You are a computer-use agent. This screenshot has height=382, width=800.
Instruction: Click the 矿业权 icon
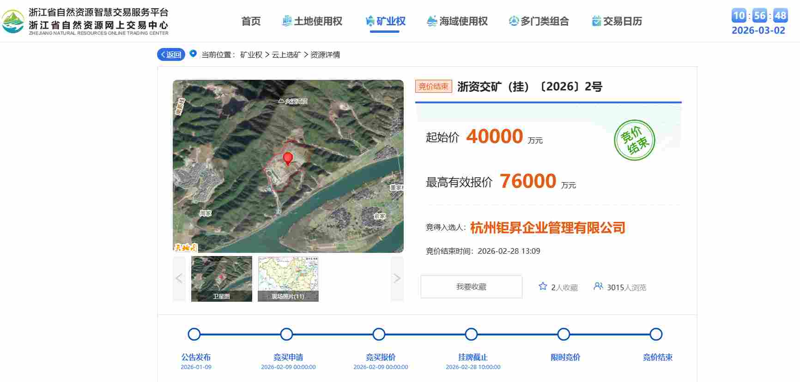(x=370, y=21)
